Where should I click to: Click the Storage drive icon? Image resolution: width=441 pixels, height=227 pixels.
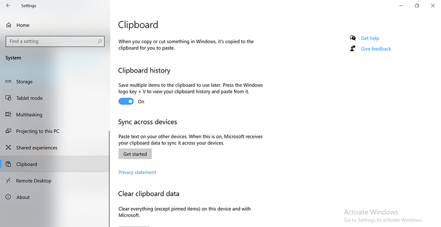click(x=8, y=82)
